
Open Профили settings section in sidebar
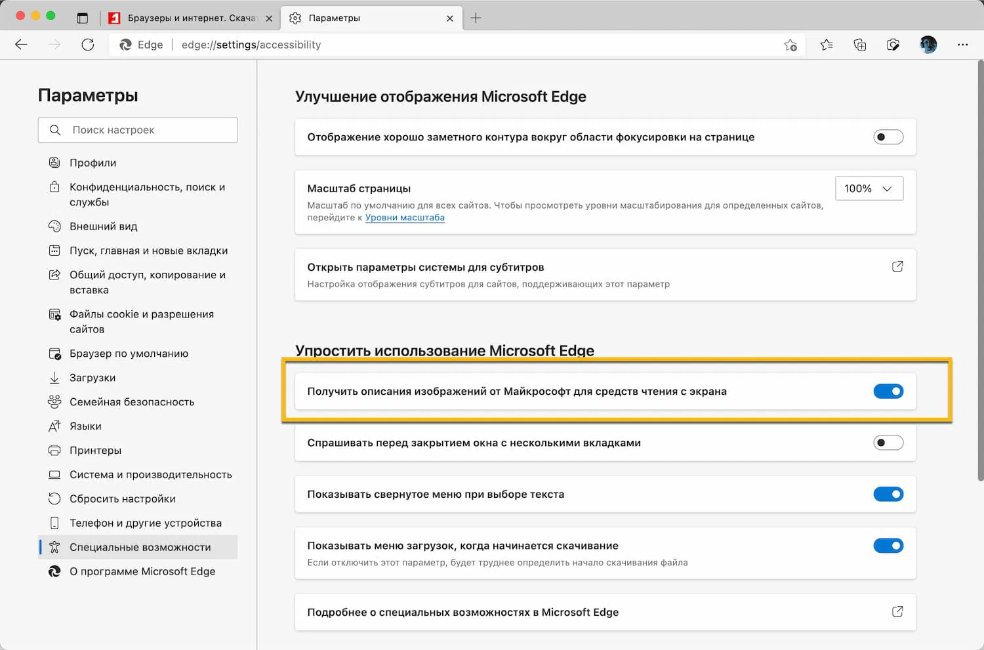click(92, 163)
